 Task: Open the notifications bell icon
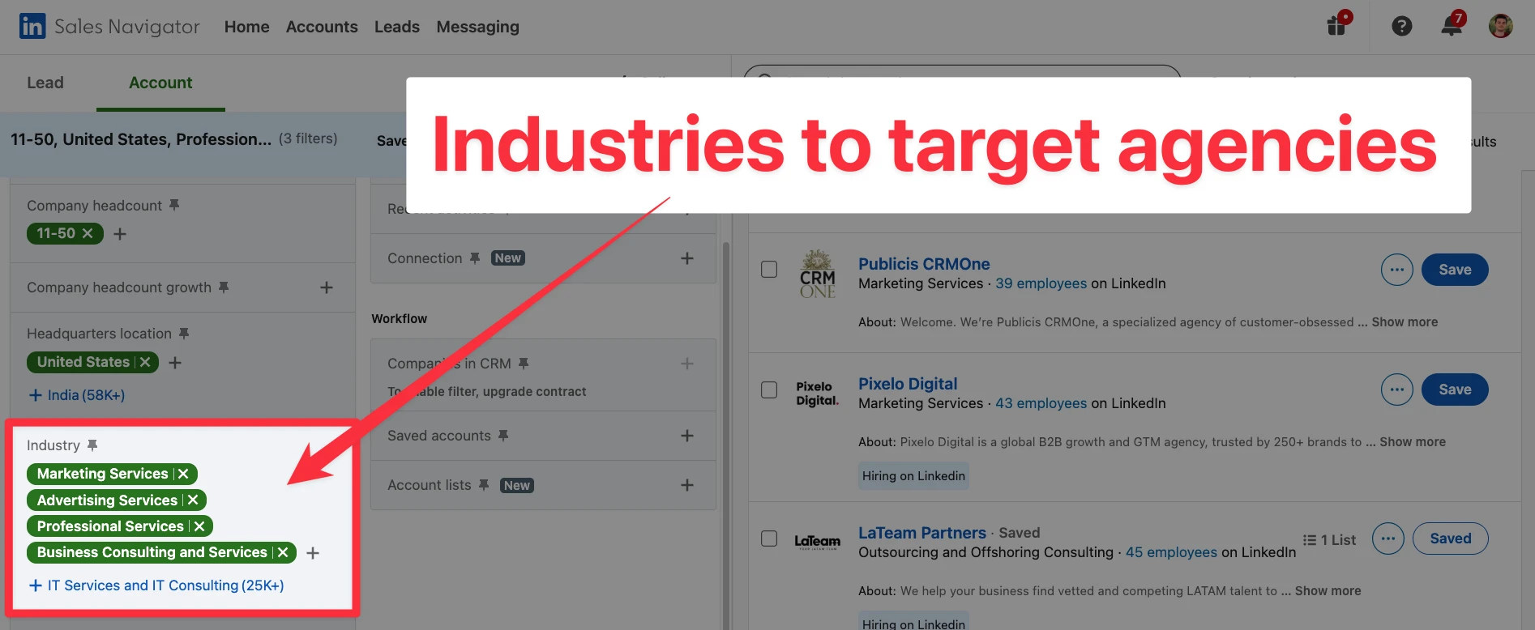(x=1452, y=24)
